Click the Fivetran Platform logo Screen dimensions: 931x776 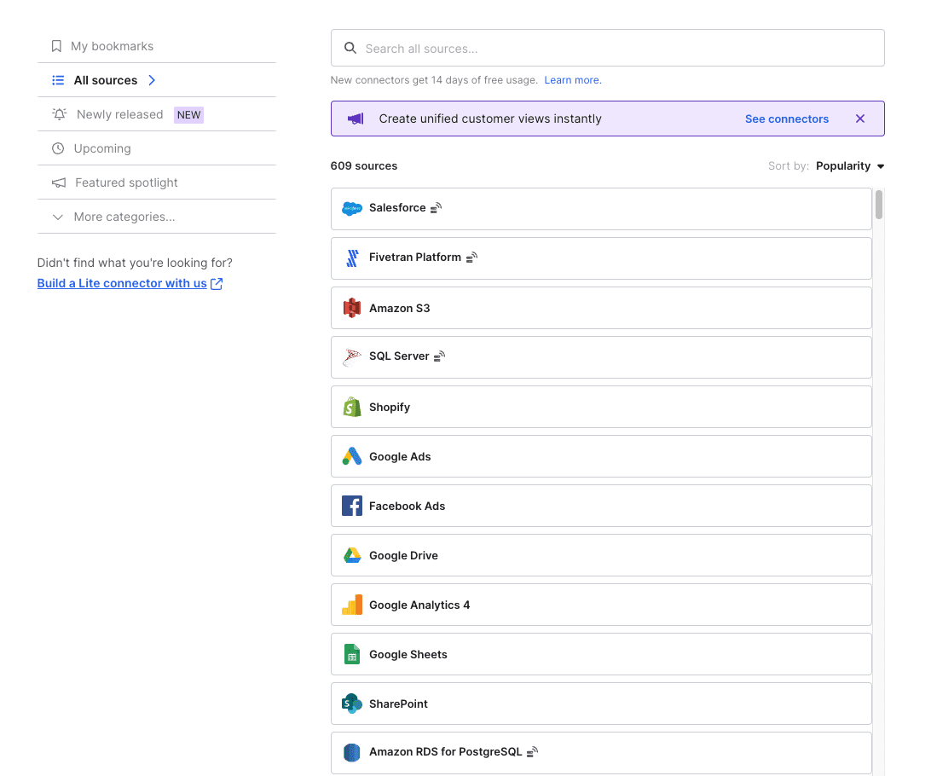point(352,258)
